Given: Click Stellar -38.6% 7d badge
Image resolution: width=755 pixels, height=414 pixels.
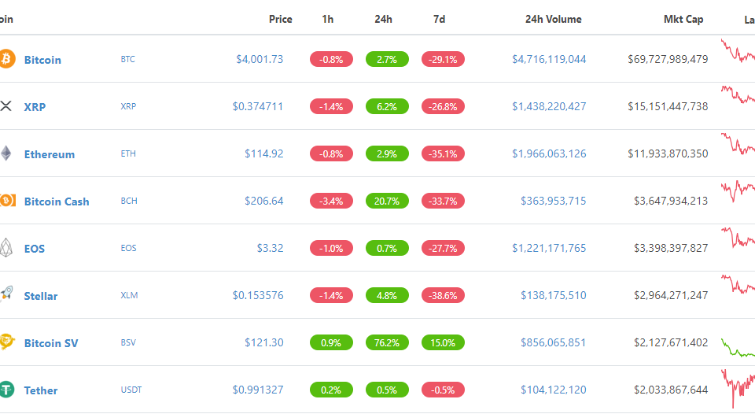Looking at the screenshot, I should pos(443,295).
